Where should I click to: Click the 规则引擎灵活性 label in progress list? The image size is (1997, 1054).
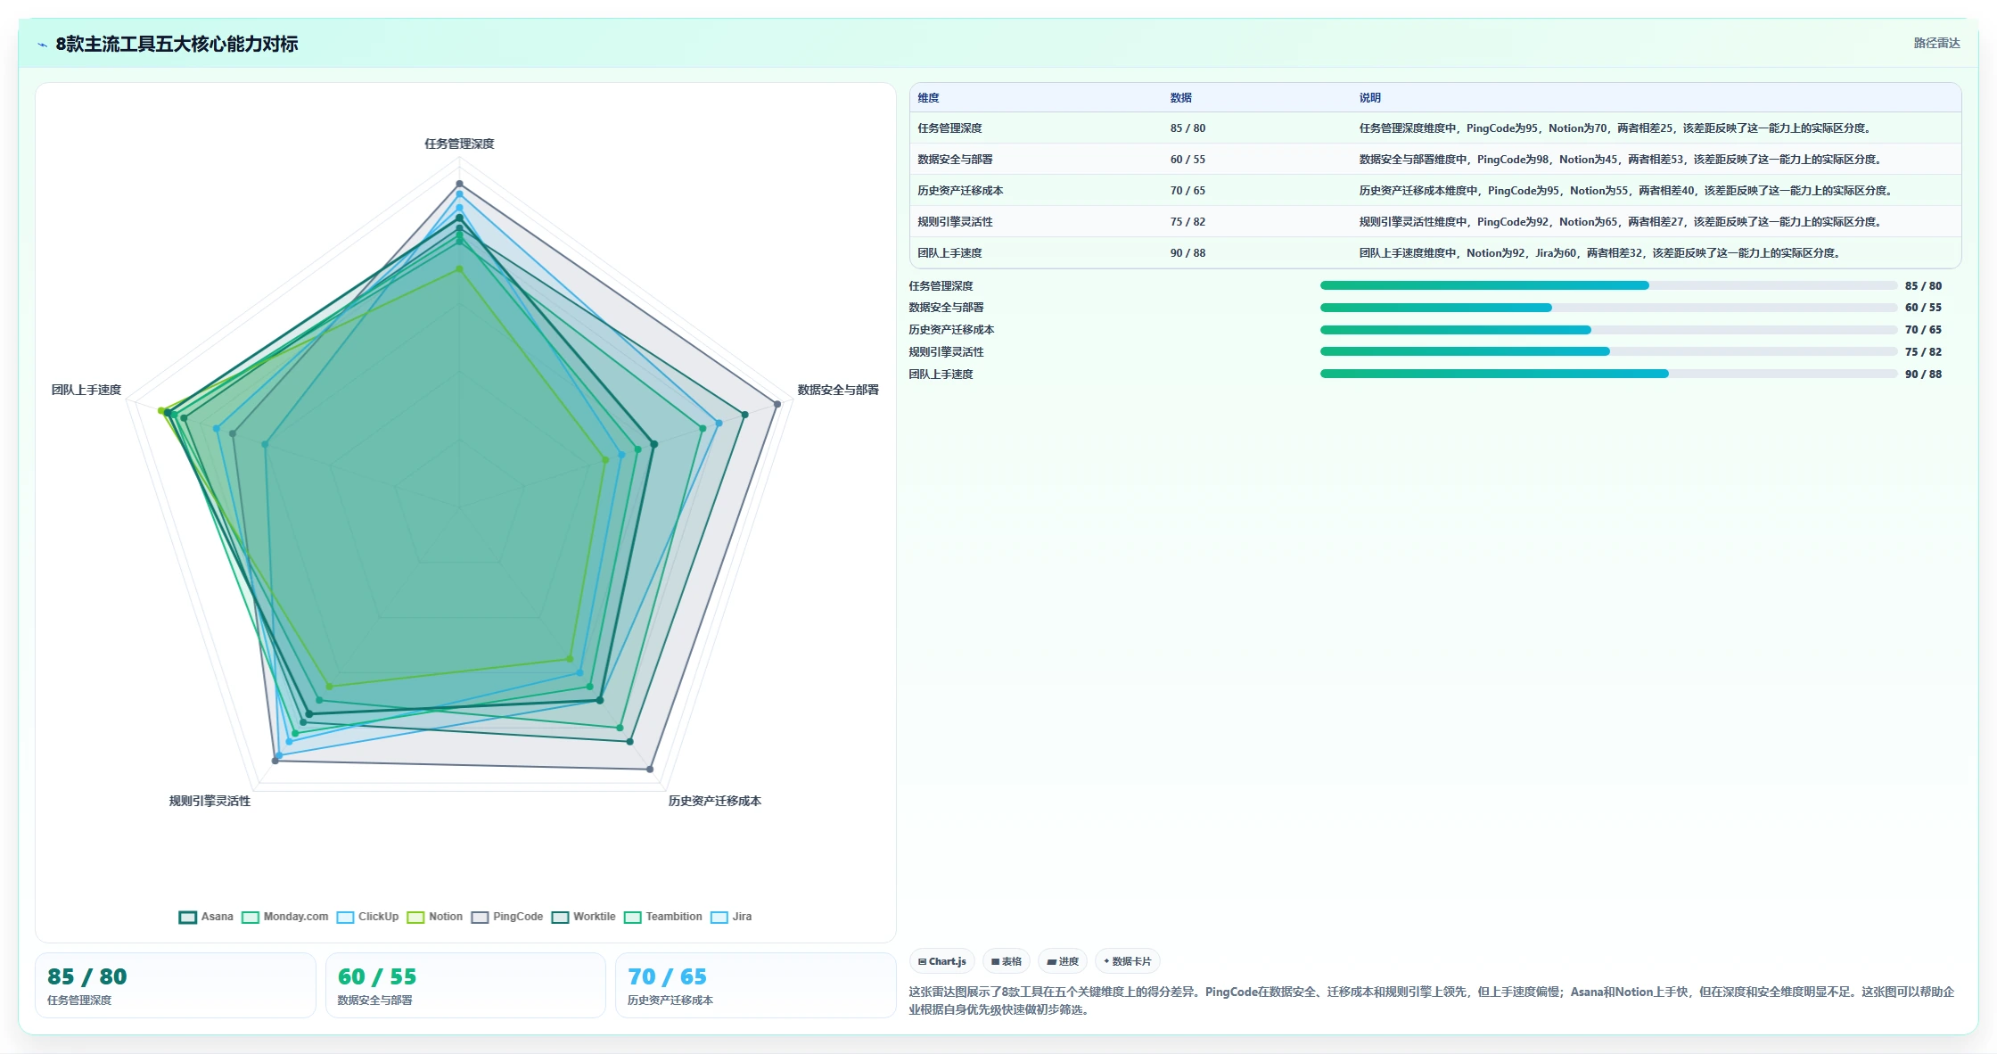click(946, 352)
